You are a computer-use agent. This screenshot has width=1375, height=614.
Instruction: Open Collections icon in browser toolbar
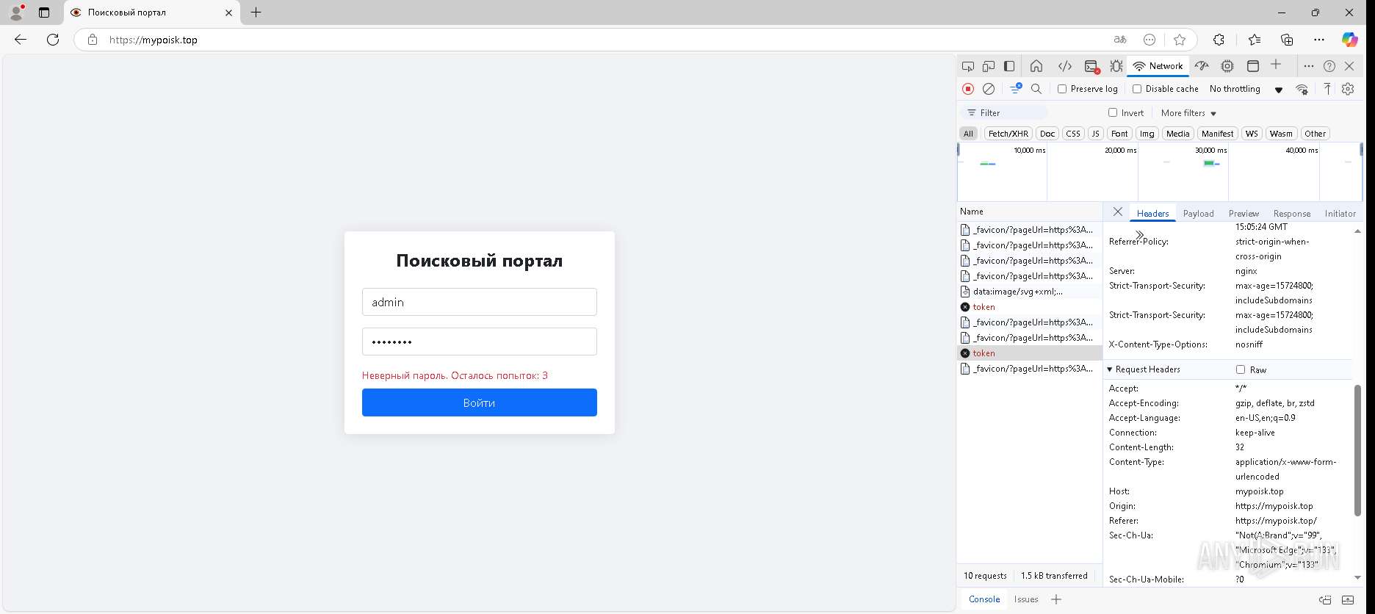(1287, 40)
